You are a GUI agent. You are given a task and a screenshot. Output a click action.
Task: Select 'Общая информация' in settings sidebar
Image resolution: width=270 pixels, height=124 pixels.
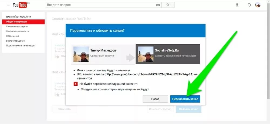pos(23,22)
